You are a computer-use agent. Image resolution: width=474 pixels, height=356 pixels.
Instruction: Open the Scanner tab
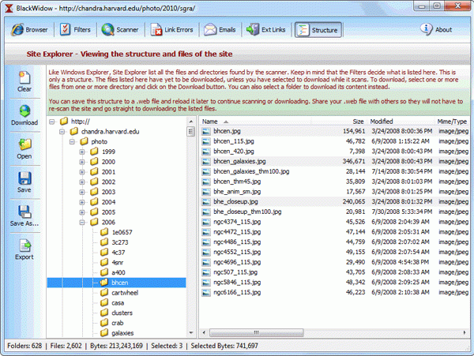pyautogui.click(x=120, y=29)
